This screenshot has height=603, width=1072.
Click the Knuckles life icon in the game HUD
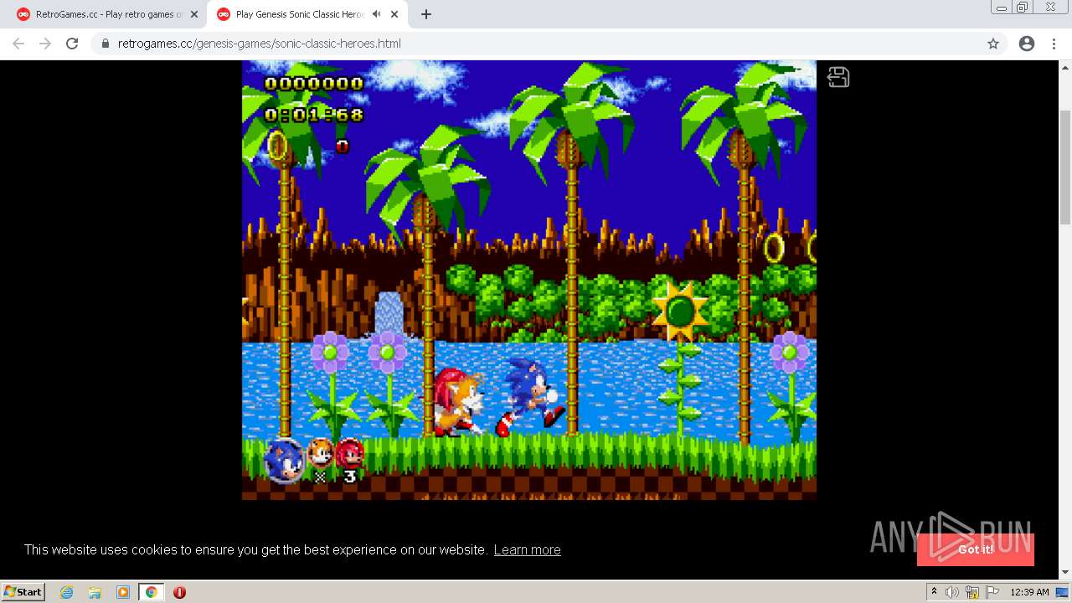pos(349,453)
